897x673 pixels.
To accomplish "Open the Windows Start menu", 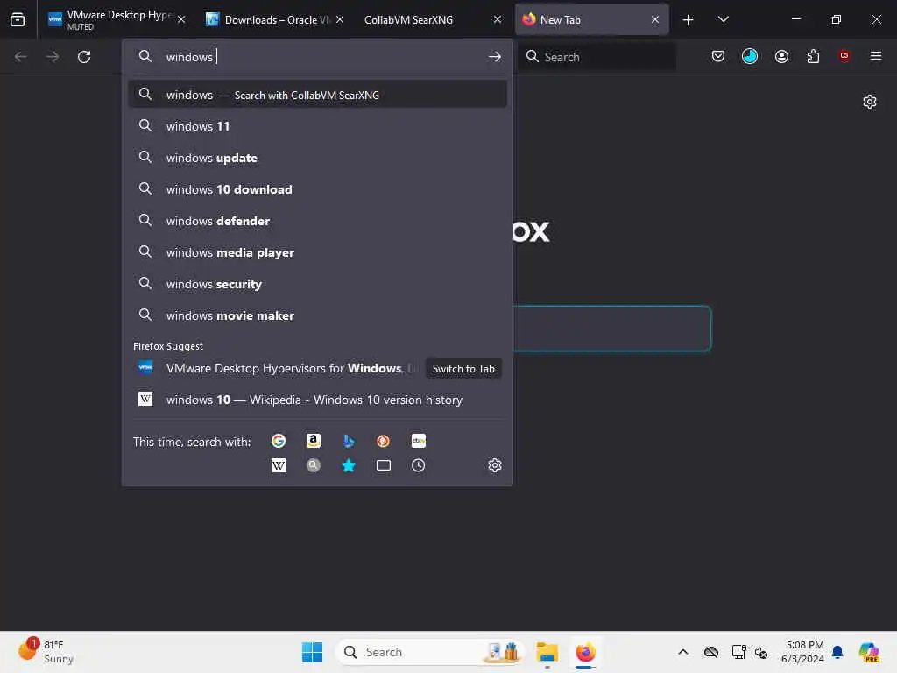I will click(x=312, y=652).
